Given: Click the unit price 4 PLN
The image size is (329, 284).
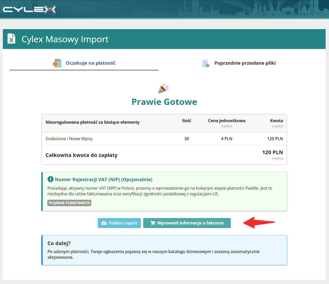Looking at the screenshot, I should point(227,139).
